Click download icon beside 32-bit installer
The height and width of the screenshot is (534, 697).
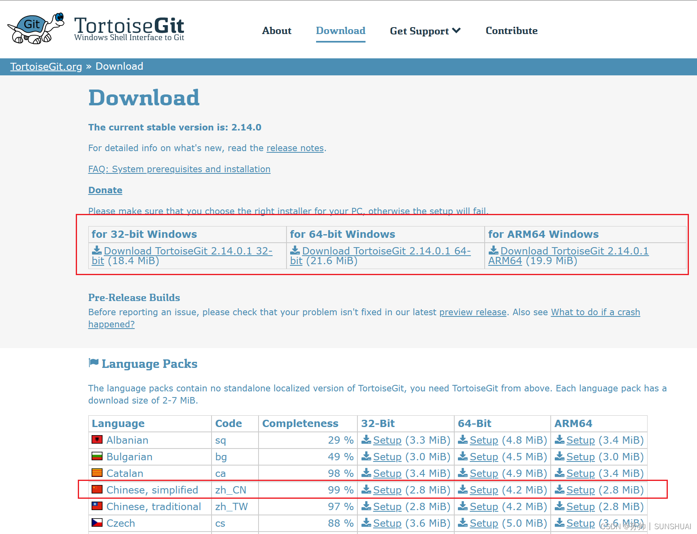(x=97, y=250)
